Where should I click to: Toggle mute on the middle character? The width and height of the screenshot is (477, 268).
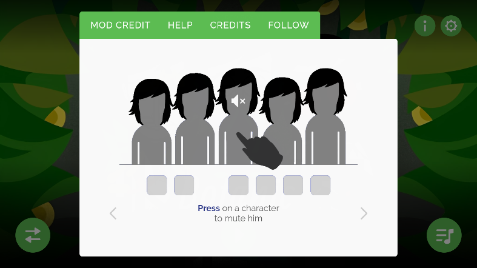tap(238, 116)
